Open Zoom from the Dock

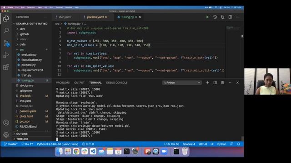pyautogui.click(x=164, y=152)
